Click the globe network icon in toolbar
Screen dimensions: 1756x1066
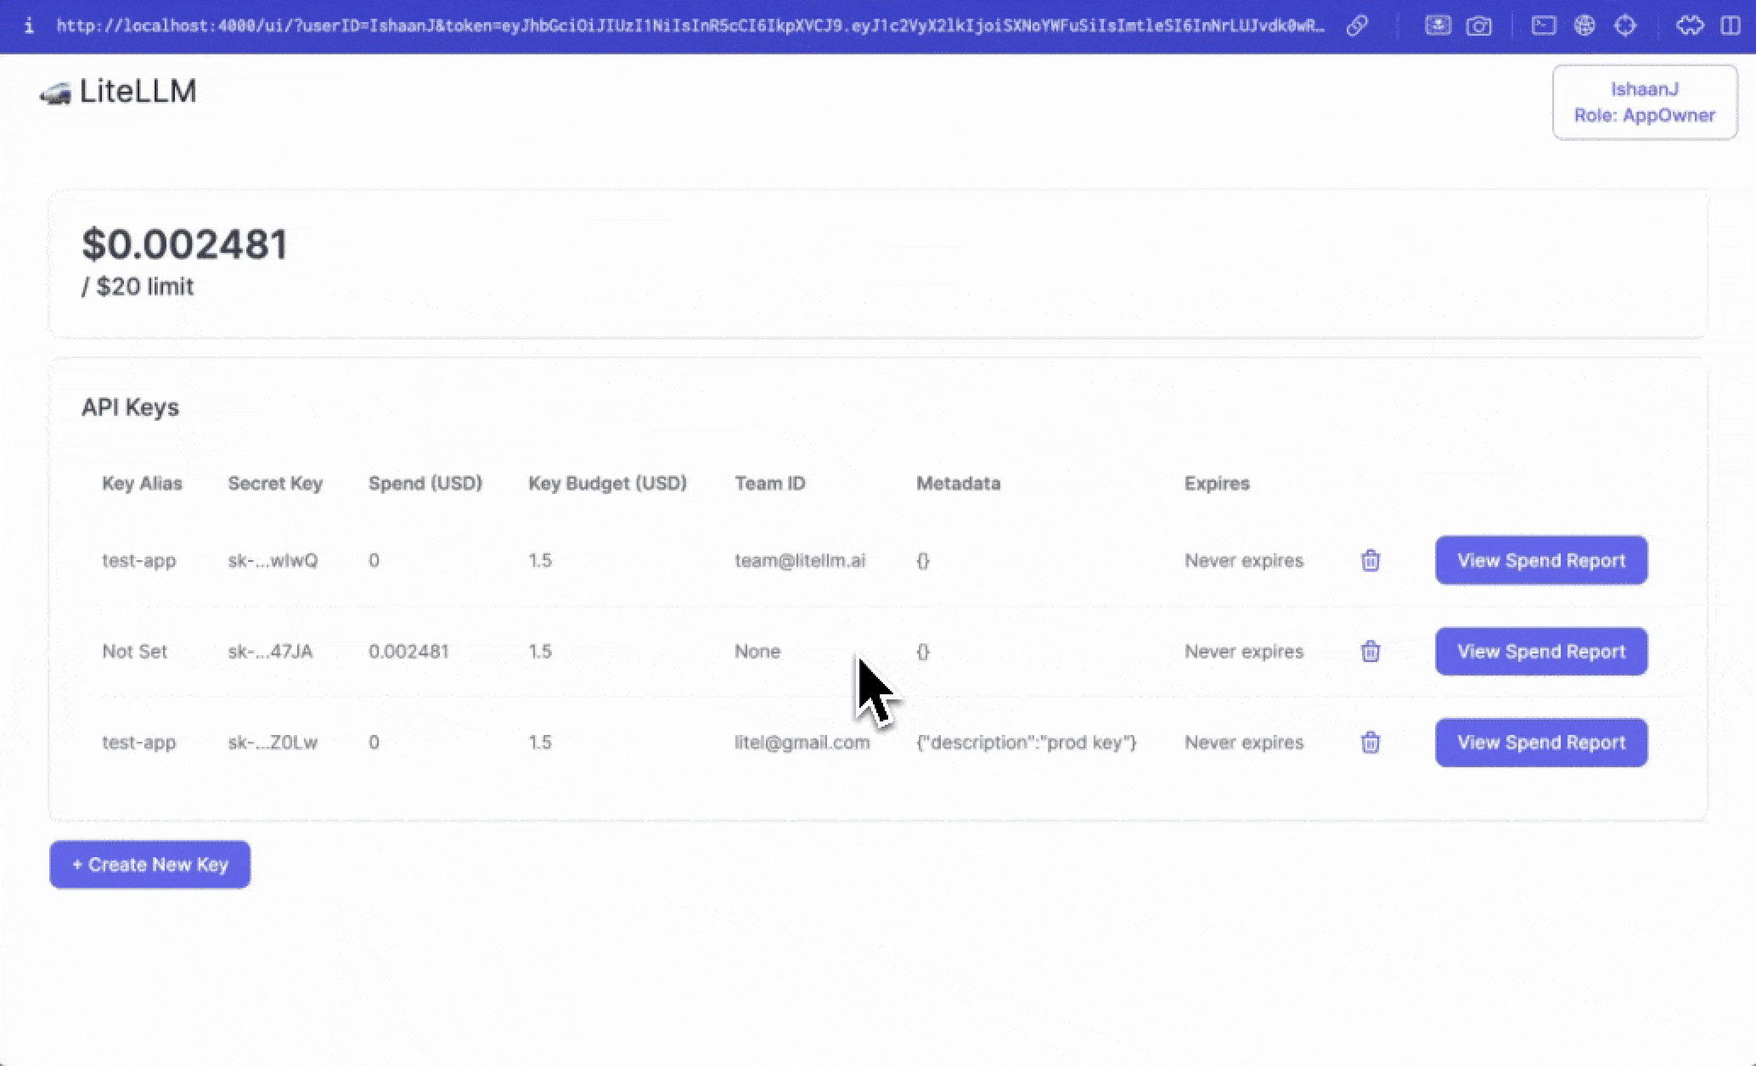(x=1584, y=25)
